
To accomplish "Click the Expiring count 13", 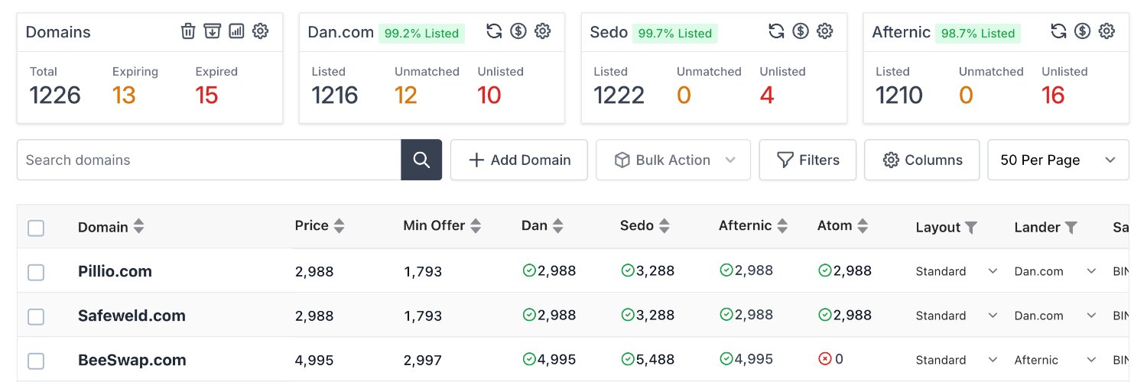I will point(124,95).
